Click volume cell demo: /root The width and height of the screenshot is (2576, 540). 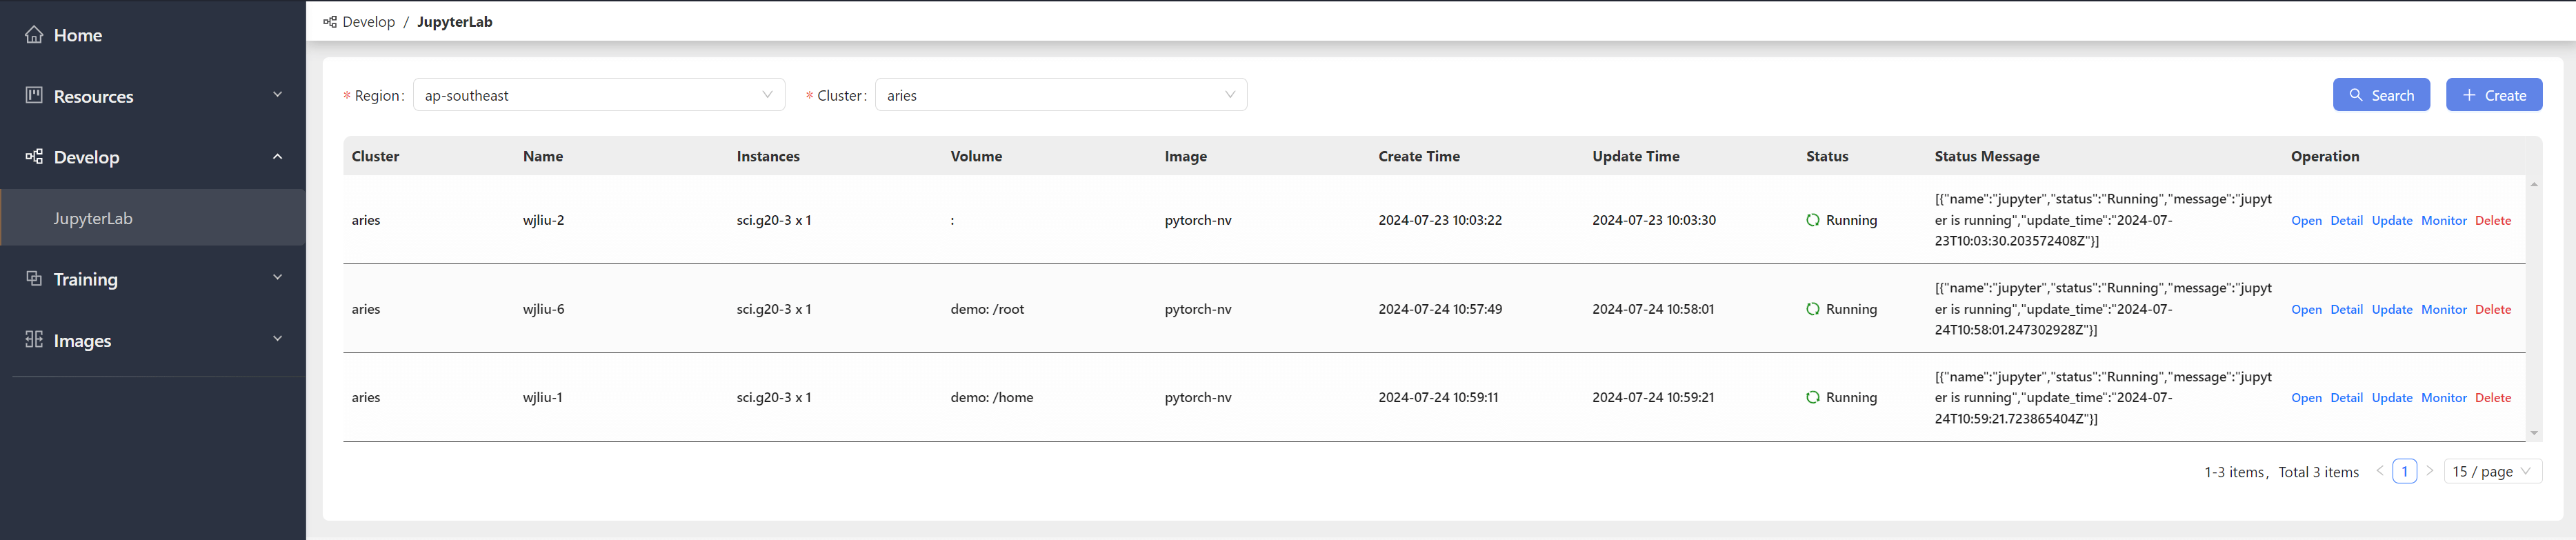(x=987, y=309)
